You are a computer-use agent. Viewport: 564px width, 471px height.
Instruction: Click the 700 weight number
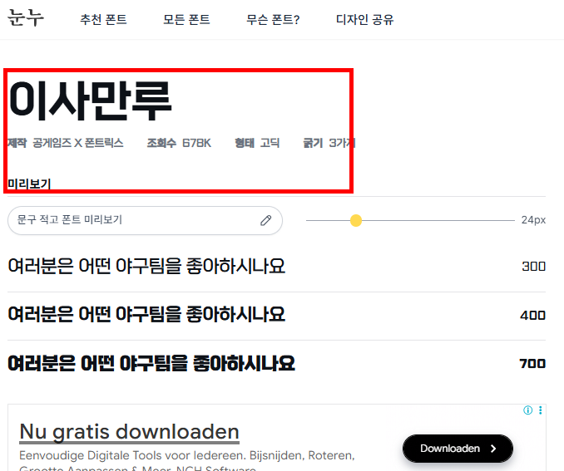(x=532, y=363)
